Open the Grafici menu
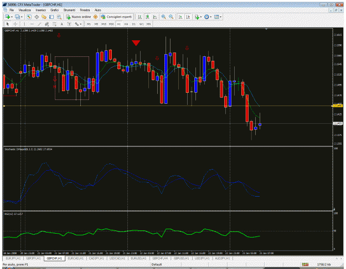 [54, 10]
